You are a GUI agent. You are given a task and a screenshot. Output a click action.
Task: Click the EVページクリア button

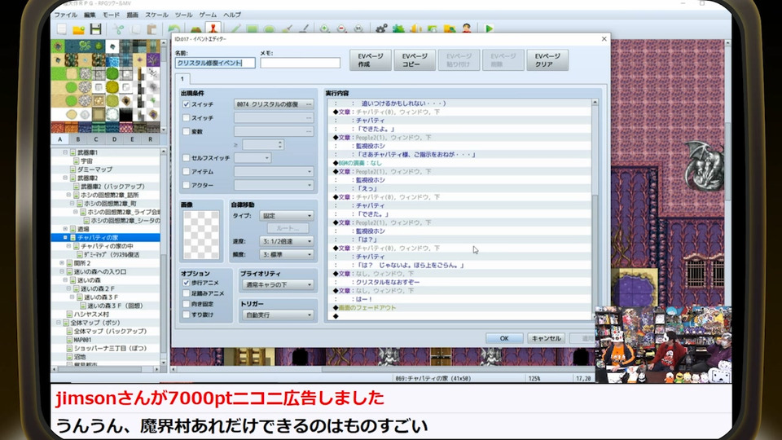(x=547, y=59)
